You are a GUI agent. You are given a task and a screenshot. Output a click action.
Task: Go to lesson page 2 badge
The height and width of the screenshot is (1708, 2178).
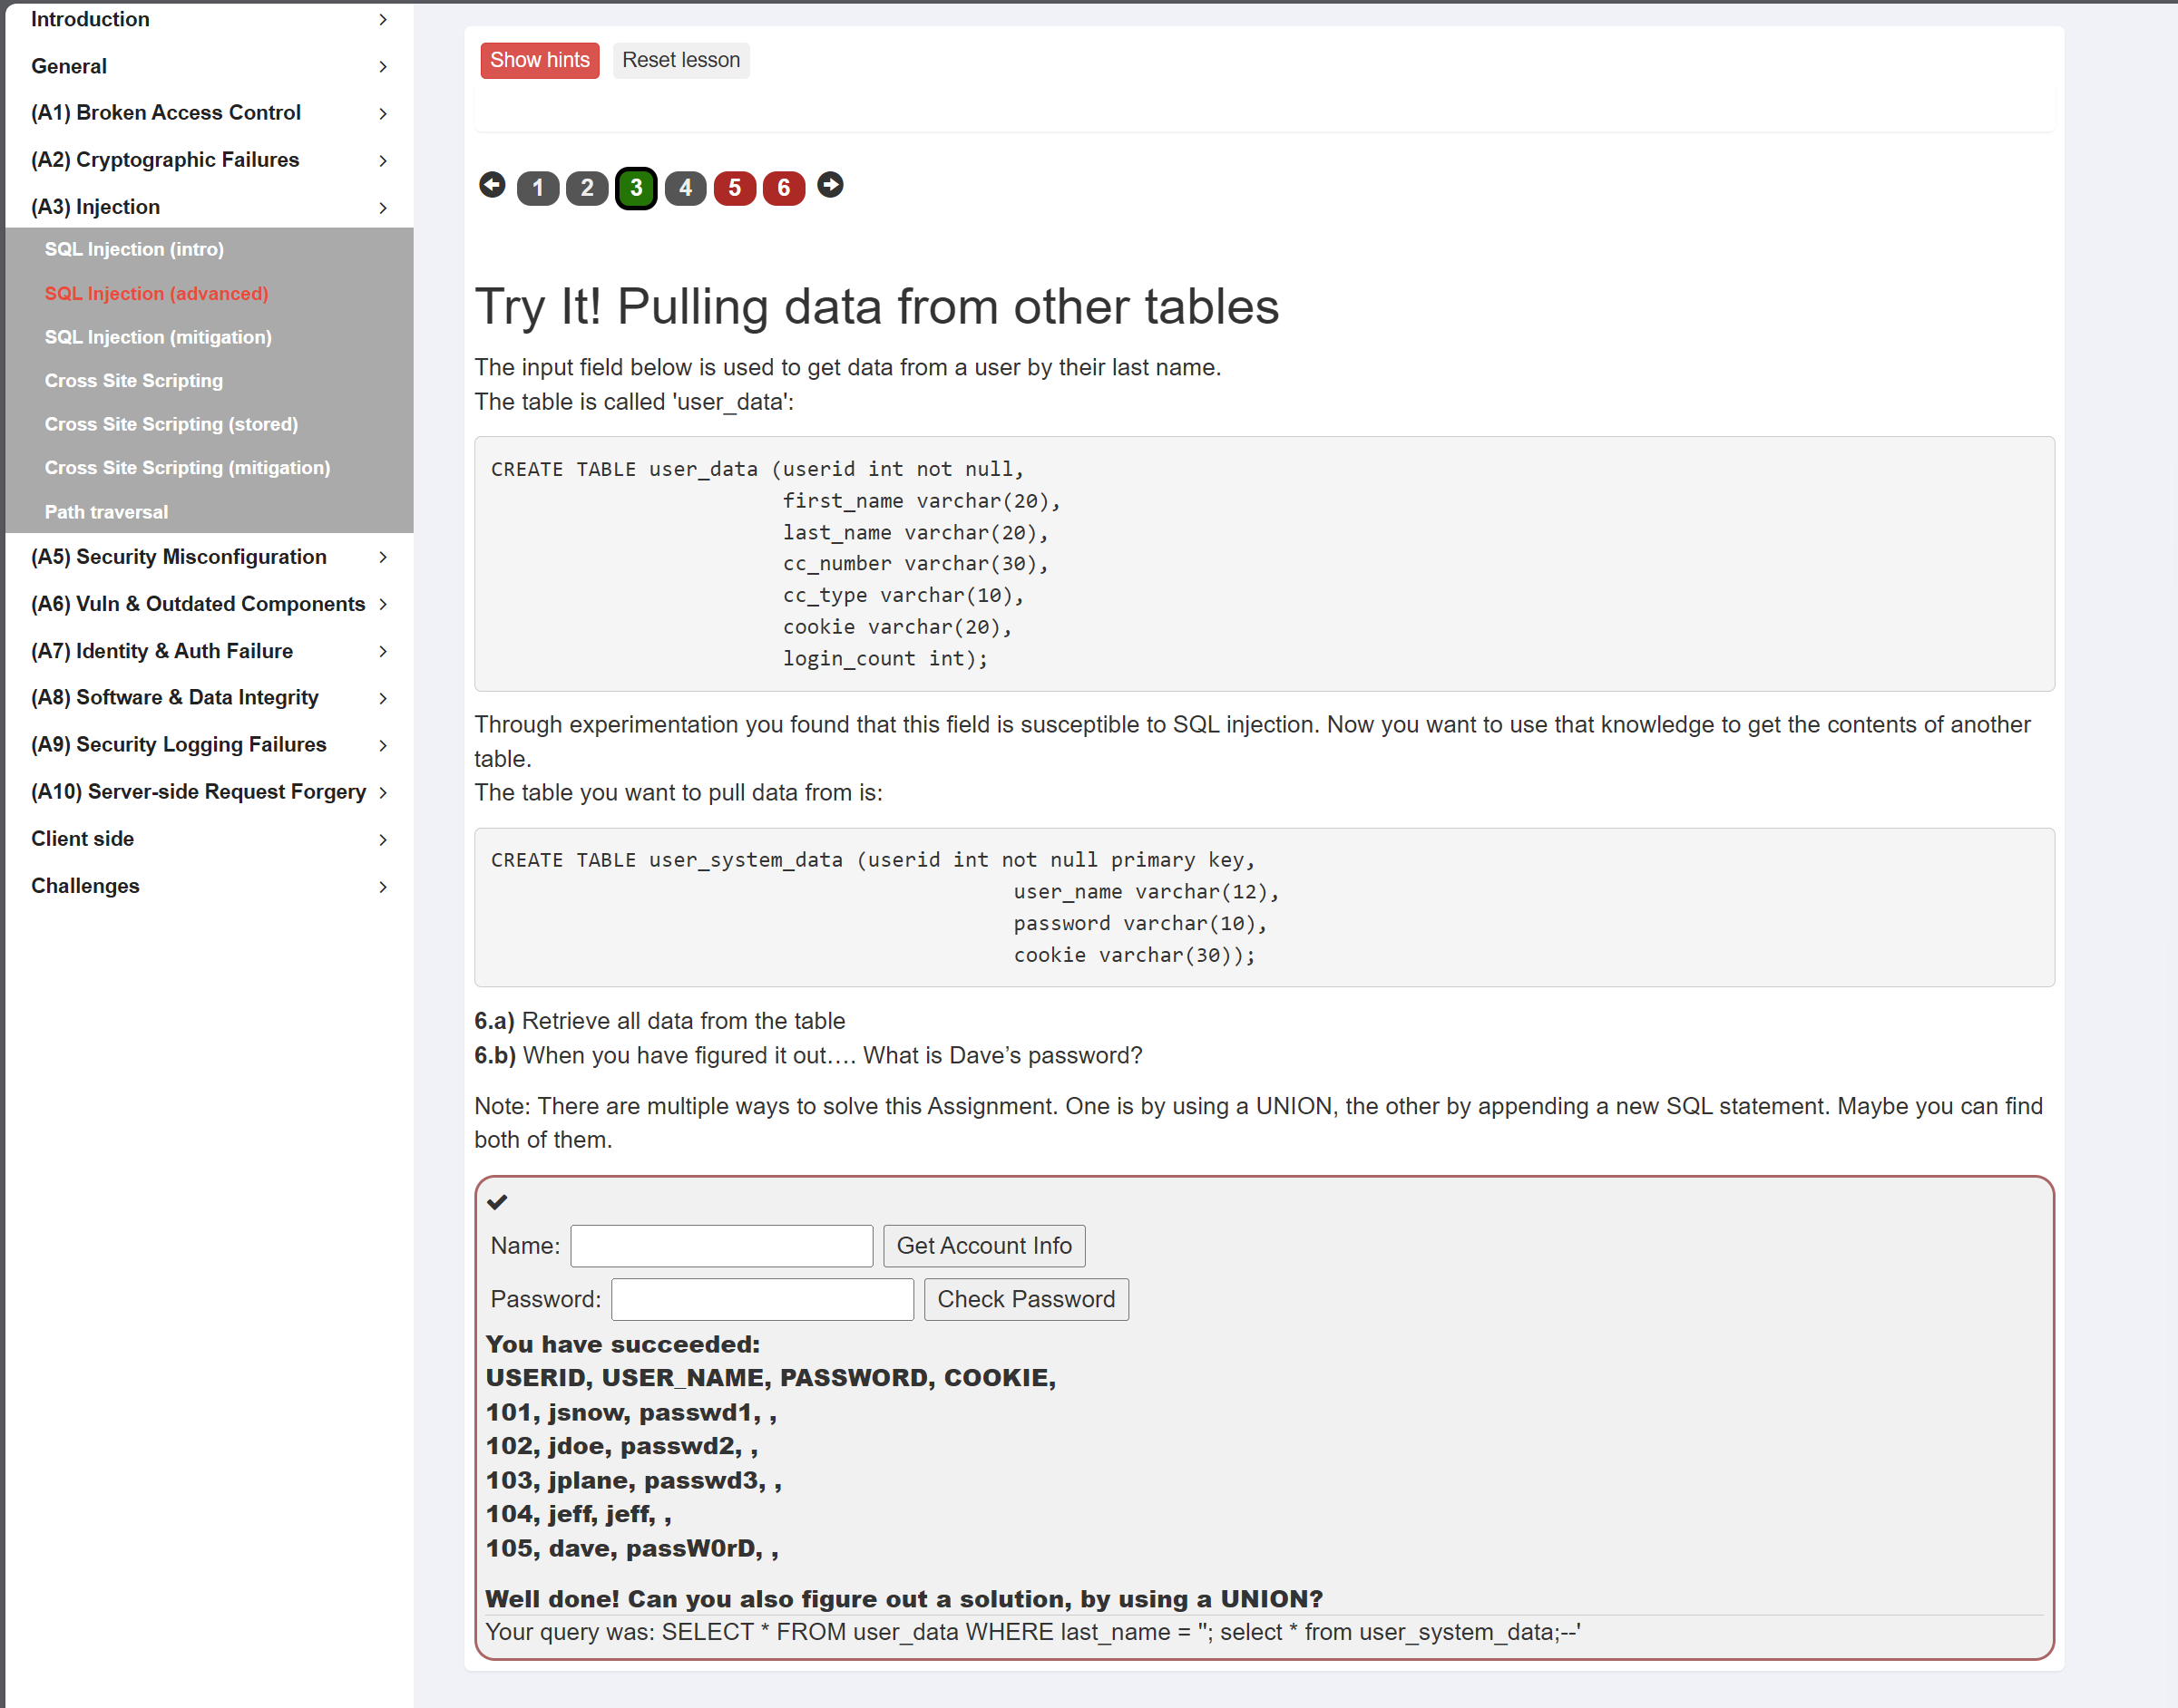tap(586, 187)
